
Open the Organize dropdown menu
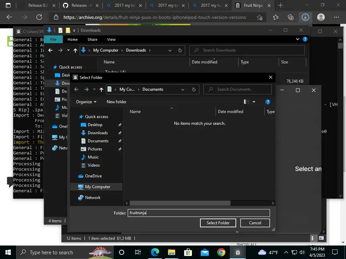coord(86,102)
